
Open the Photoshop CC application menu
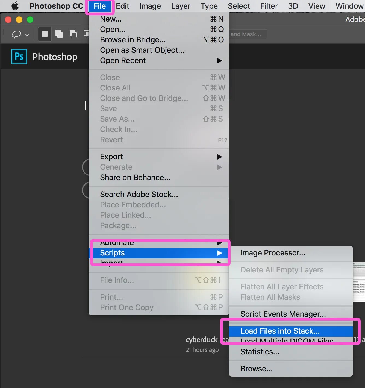56,6
